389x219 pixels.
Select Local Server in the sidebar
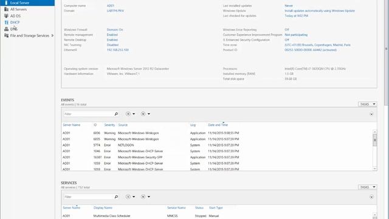27,2
